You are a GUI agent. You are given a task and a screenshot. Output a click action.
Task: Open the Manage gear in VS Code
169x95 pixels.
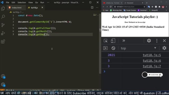click(3, 84)
